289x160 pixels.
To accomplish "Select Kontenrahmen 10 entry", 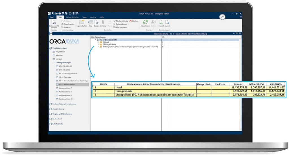I will coord(66,99).
